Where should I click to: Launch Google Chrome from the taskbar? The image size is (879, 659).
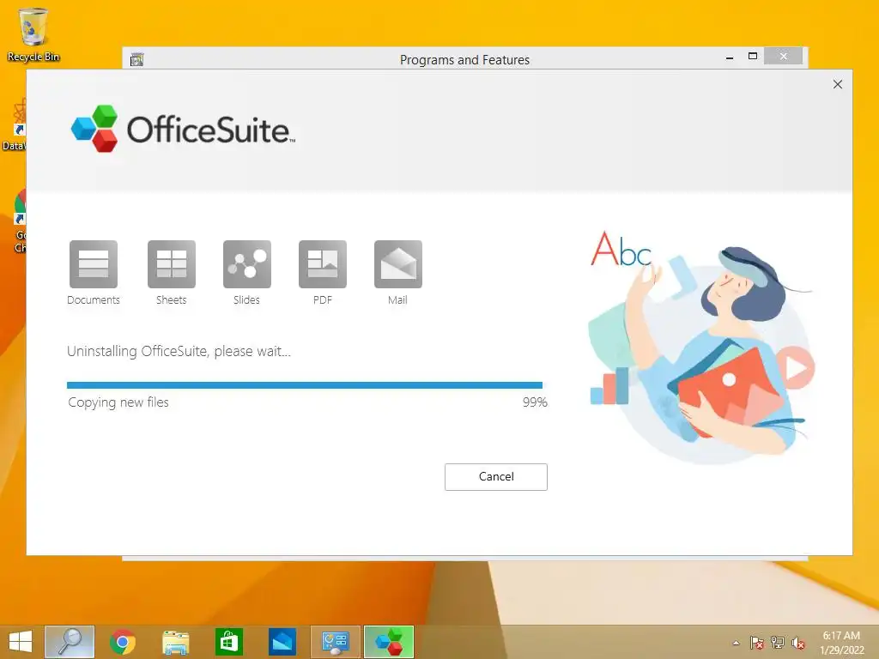[x=123, y=642]
